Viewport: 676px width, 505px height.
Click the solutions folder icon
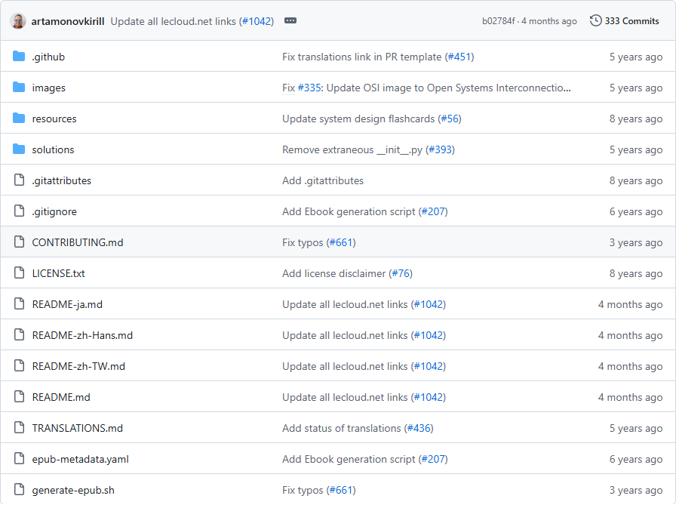[19, 149]
